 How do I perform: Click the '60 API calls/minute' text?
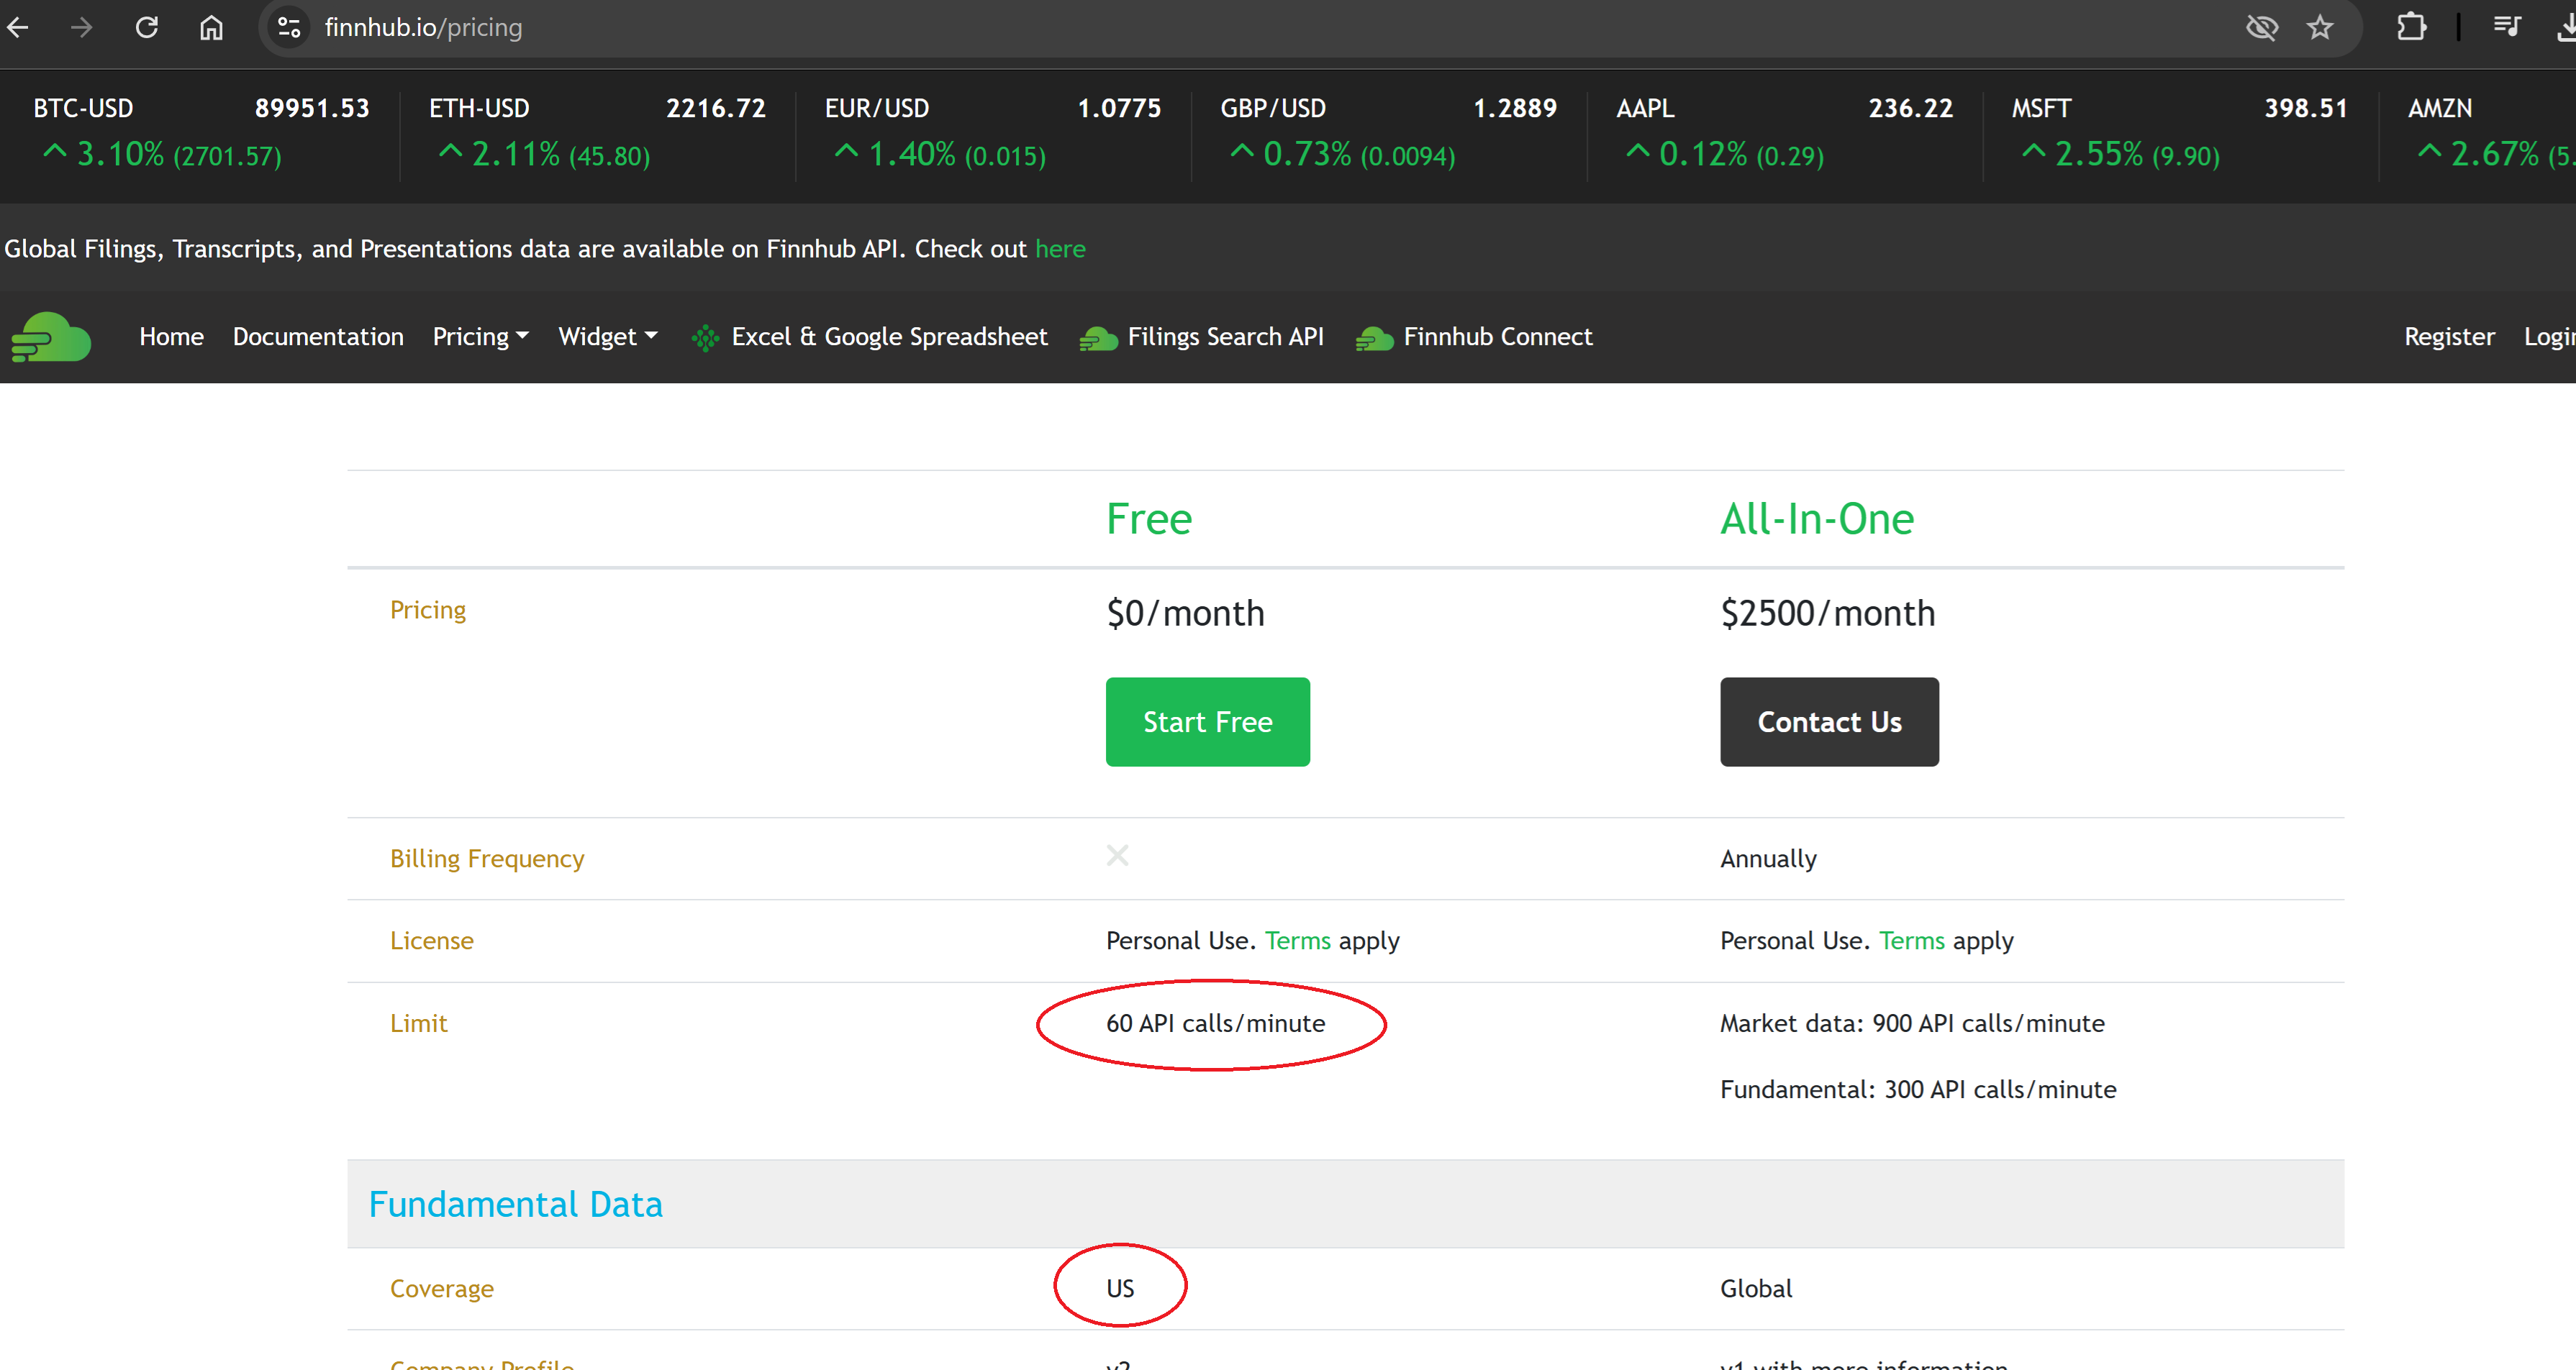pyautogui.click(x=1215, y=1023)
